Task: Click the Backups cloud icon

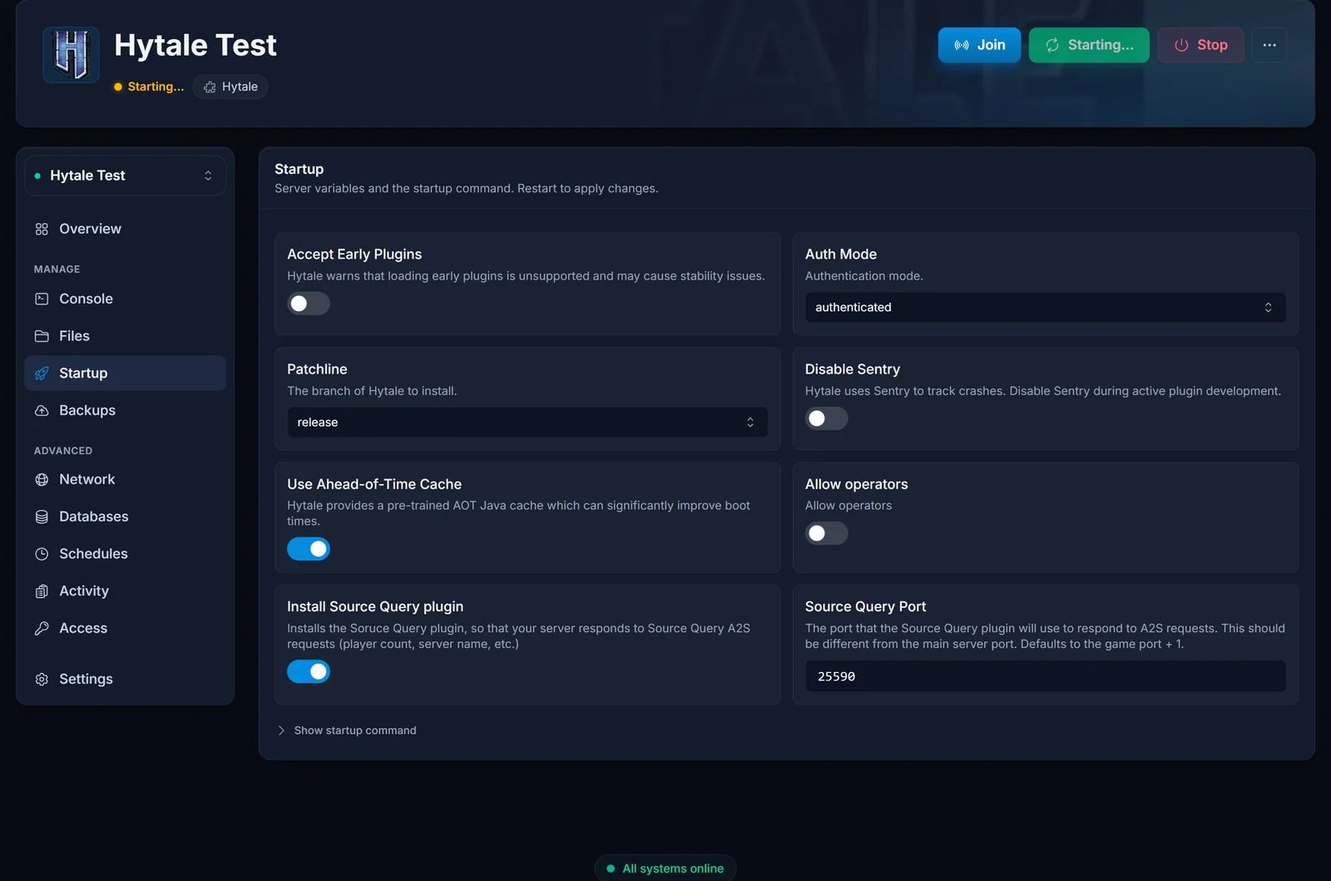Action: pos(42,410)
